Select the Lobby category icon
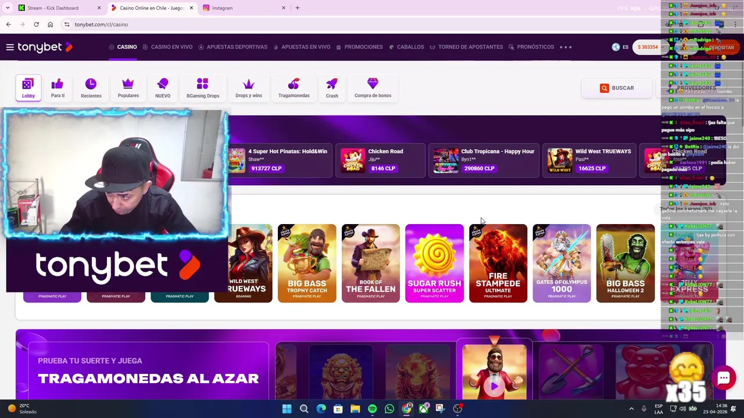Viewport: 744px width, 418px height. coord(28,88)
